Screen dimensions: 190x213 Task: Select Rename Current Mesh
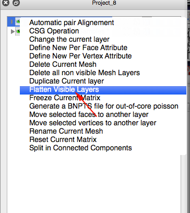pyautogui.click(x=103, y=132)
